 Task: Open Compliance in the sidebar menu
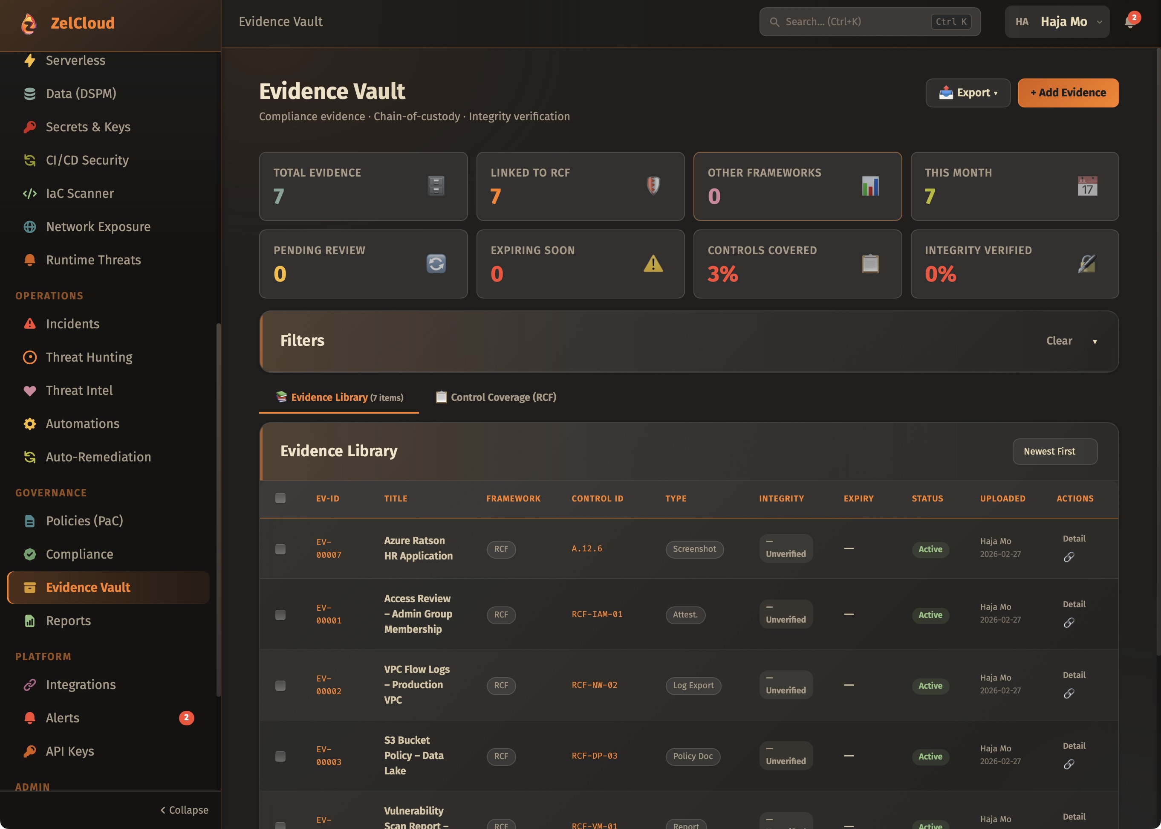click(x=79, y=554)
